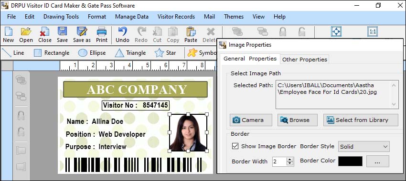The width and height of the screenshot is (406, 181).
Task: Click the Purpose : Interview text
Action: coord(96,147)
